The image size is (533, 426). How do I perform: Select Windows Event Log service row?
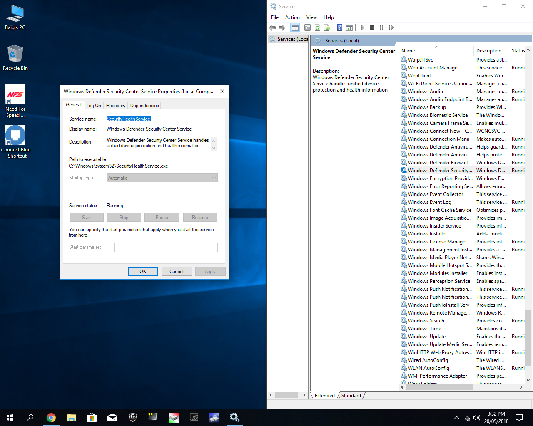click(x=462, y=202)
